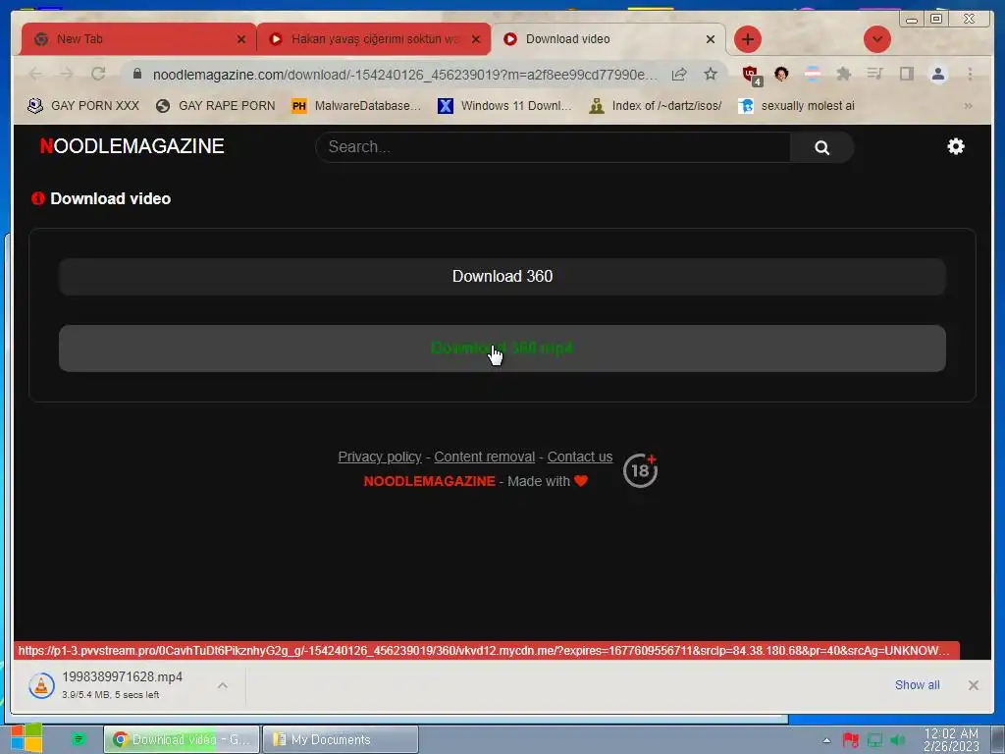Open the Index of /~dartz/isos/ bookmark
Image resolution: width=1005 pixels, height=754 pixels.
coord(656,106)
